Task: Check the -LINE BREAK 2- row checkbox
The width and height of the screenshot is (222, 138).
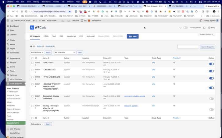Action: click(32, 70)
